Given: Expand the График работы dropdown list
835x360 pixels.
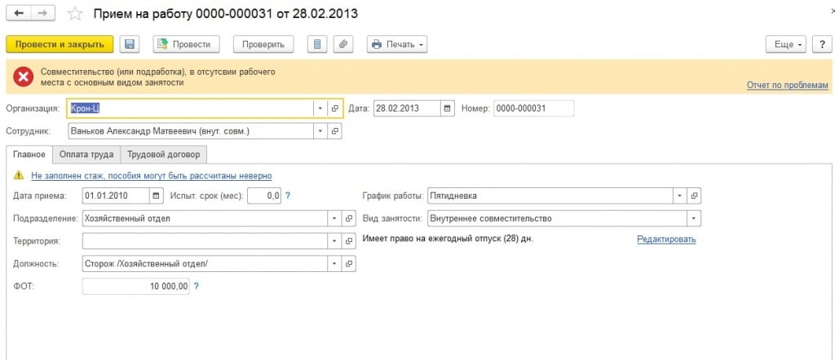Looking at the screenshot, I should coord(679,195).
